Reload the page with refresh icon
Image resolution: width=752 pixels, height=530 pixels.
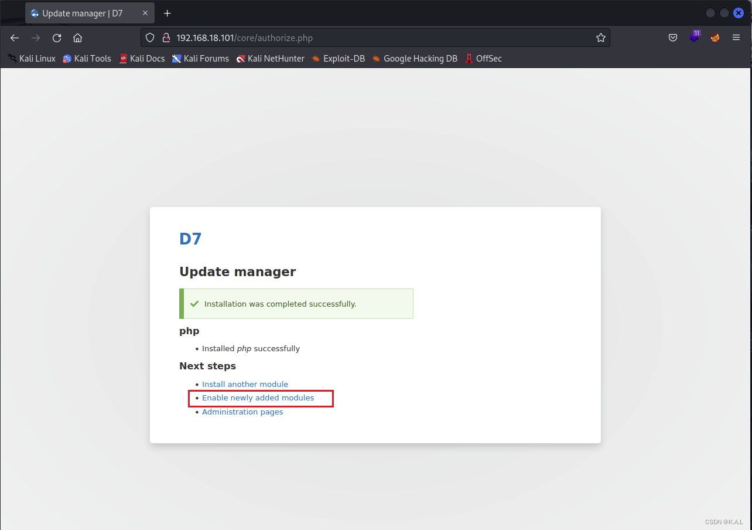(57, 38)
